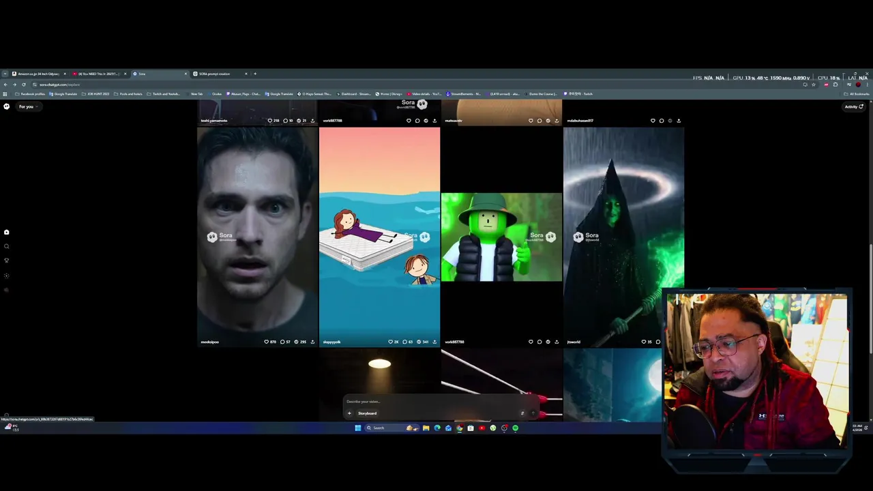Like the toshi.yamamoto video
This screenshot has width=873, height=491.
270,121
